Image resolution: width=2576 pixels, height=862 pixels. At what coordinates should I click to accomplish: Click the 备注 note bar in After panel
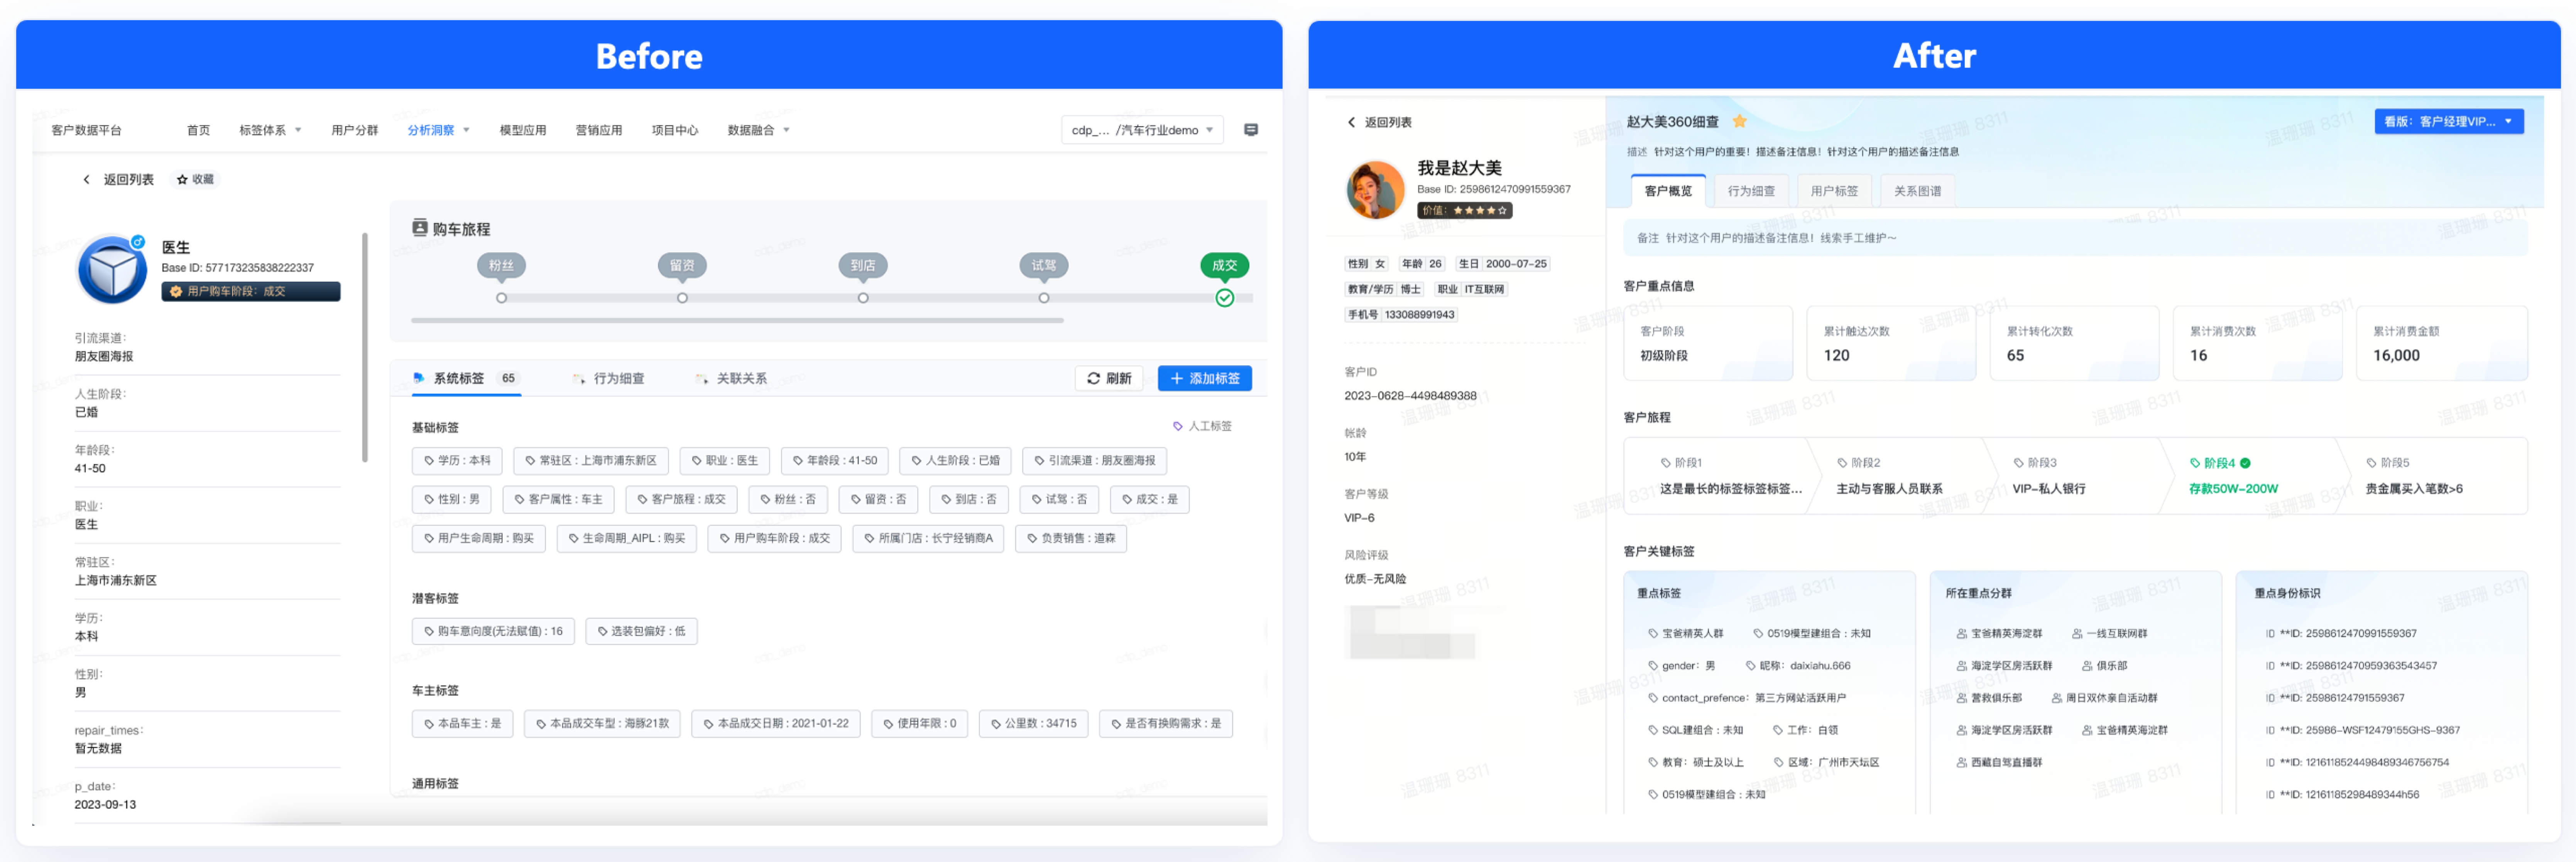tap(2075, 238)
